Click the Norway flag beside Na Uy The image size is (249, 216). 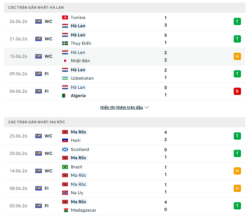click(65, 193)
